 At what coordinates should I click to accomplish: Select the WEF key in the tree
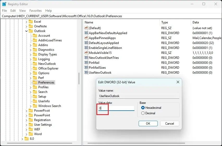tap(37, 129)
